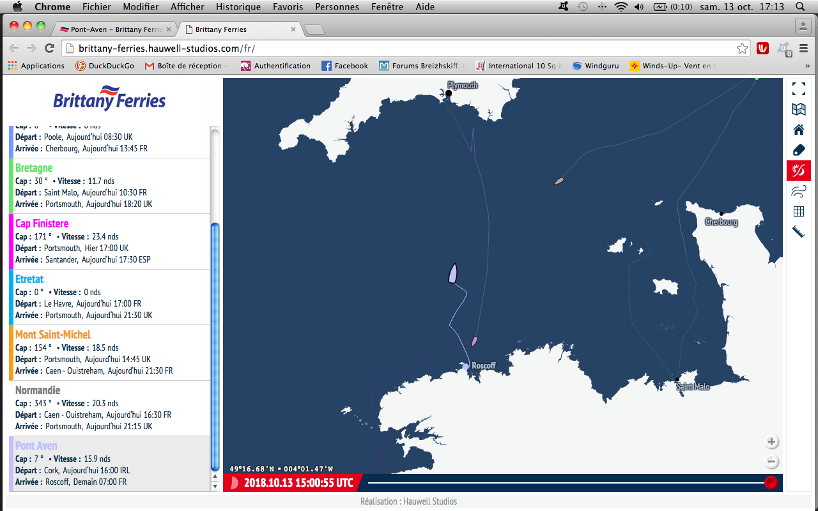Reload the current page
Image resolution: width=818 pixels, height=511 pixels.
[x=49, y=48]
